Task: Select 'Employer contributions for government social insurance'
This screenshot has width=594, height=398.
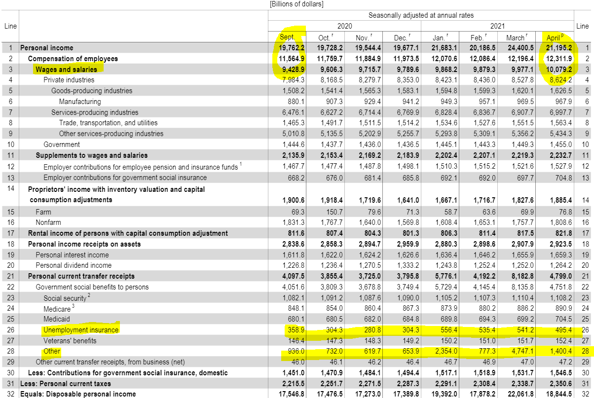Action: click(x=125, y=178)
